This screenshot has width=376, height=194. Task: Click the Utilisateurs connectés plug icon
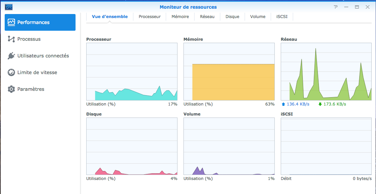11,56
